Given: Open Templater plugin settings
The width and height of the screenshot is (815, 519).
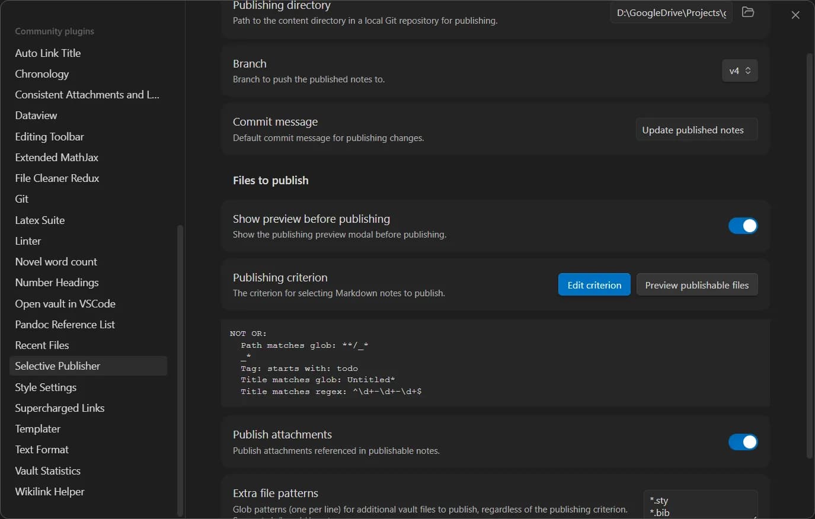Looking at the screenshot, I should tap(88, 429).
